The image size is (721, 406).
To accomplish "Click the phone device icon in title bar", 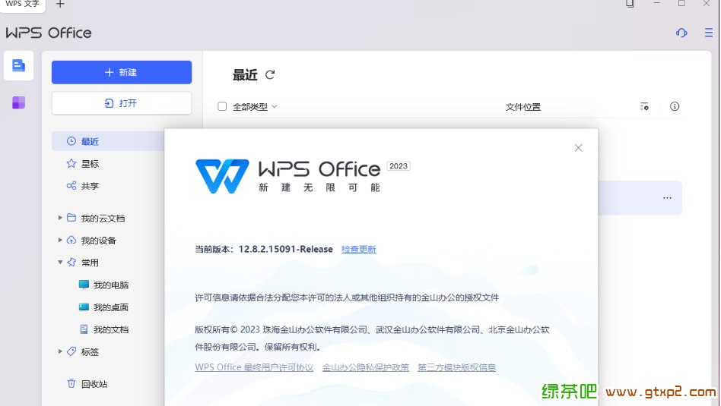I will (630, 3).
